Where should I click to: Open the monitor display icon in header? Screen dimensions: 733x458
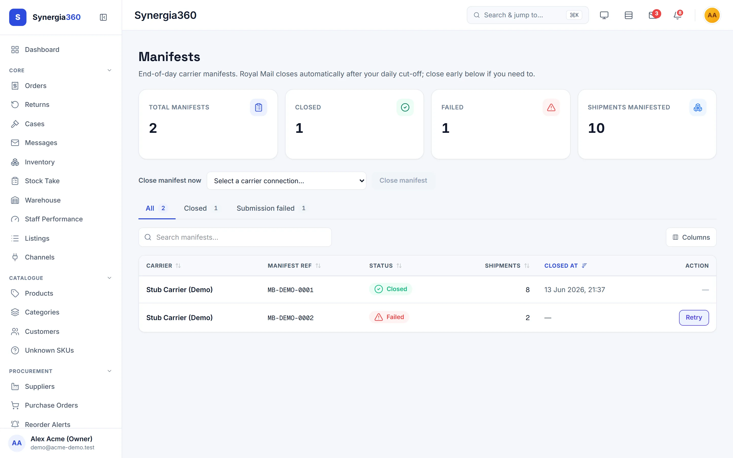tap(604, 15)
